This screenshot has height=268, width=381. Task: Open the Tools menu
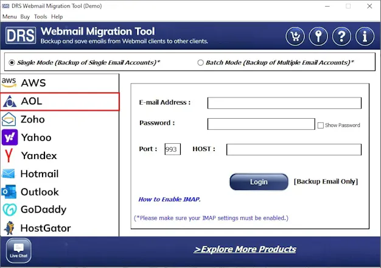pos(40,17)
